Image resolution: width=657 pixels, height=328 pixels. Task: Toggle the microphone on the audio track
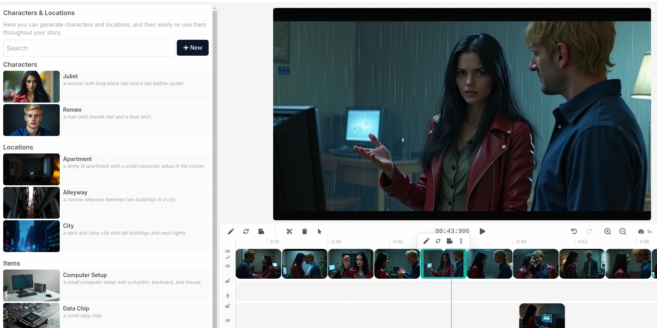click(228, 296)
